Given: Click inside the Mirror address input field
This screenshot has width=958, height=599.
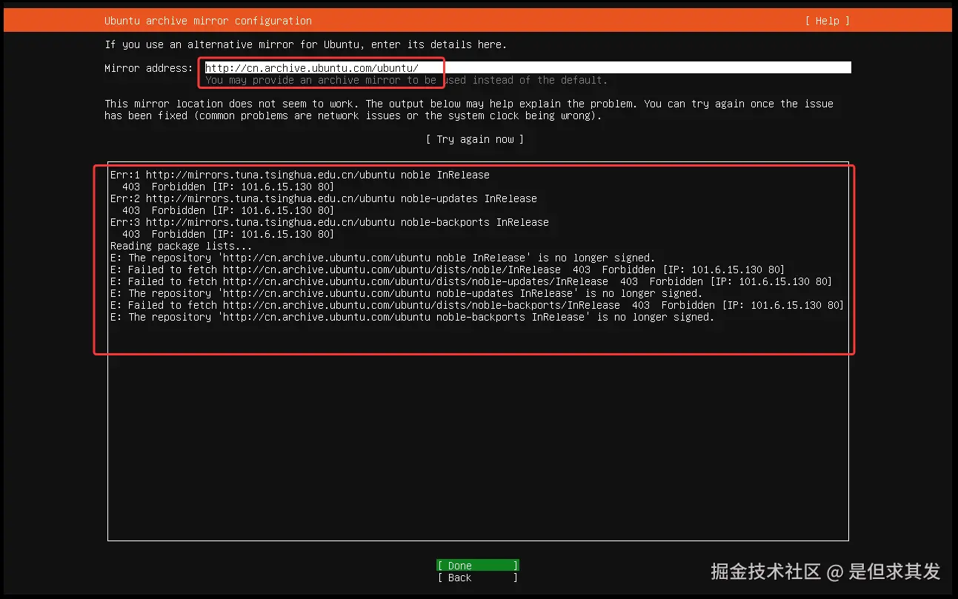Looking at the screenshot, I should pyautogui.click(x=519, y=67).
